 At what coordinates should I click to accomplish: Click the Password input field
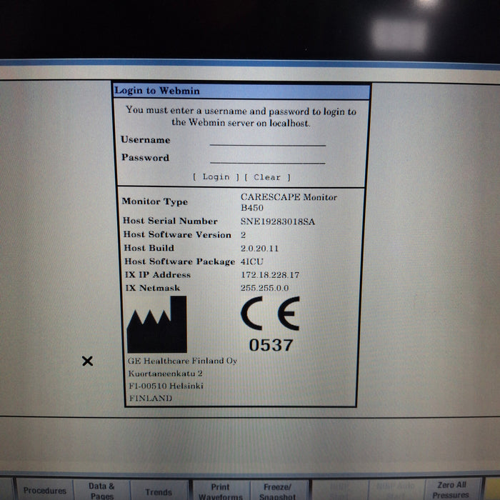pos(268,159)
